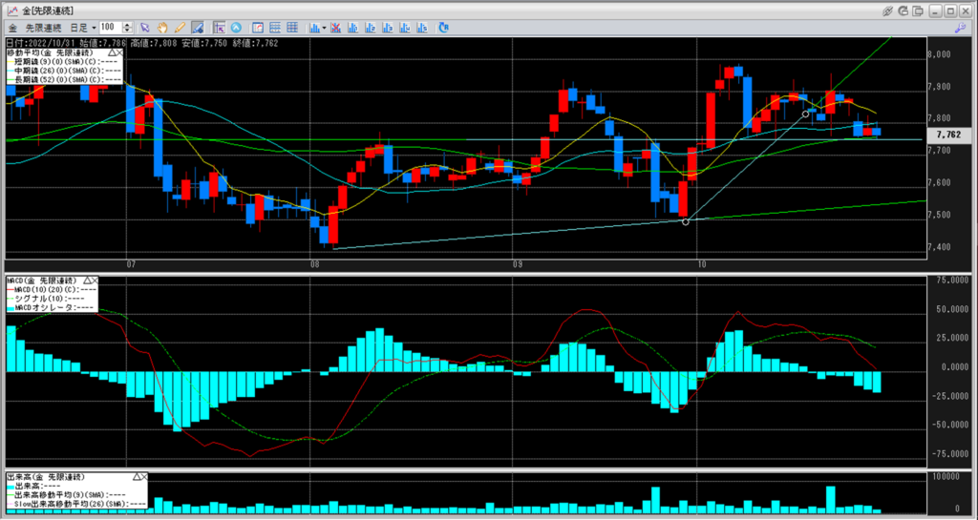Viewport: 978px width, 520px height.
Task: Click the MACD(10)(20)(C) legend entry
Action: pos(53,290)
